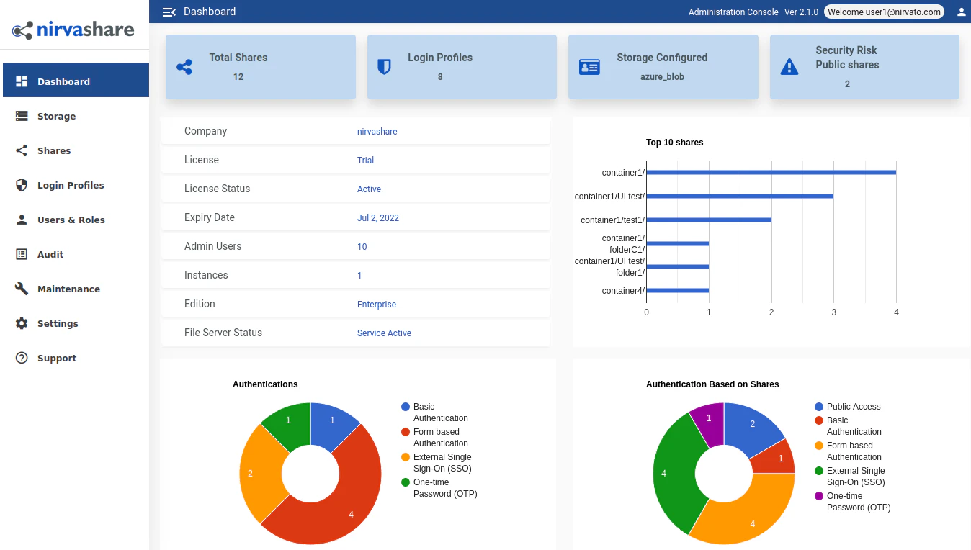Screen dimensions: 971x550
Task: Open Settings via the gear icon
Action: [22, 323]
